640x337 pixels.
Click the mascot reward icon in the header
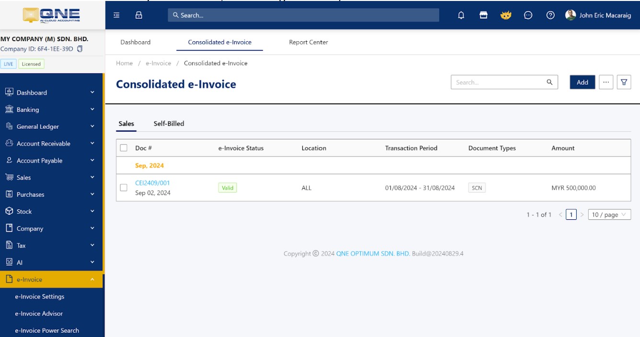[505, 15]
